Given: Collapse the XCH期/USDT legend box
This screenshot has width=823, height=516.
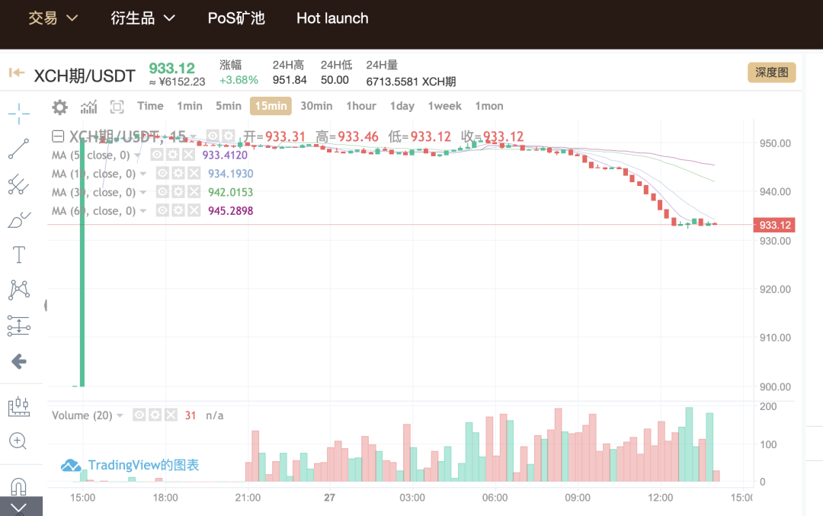Looking at the screenshot, I should (58, 136).
